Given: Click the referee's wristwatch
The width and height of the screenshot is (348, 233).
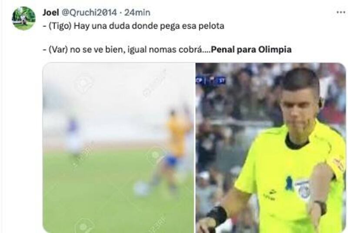Looking at the screenshot, I should 321,207.
